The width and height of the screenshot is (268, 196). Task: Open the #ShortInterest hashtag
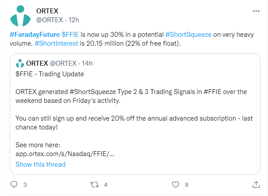click(x=56, y=43)
